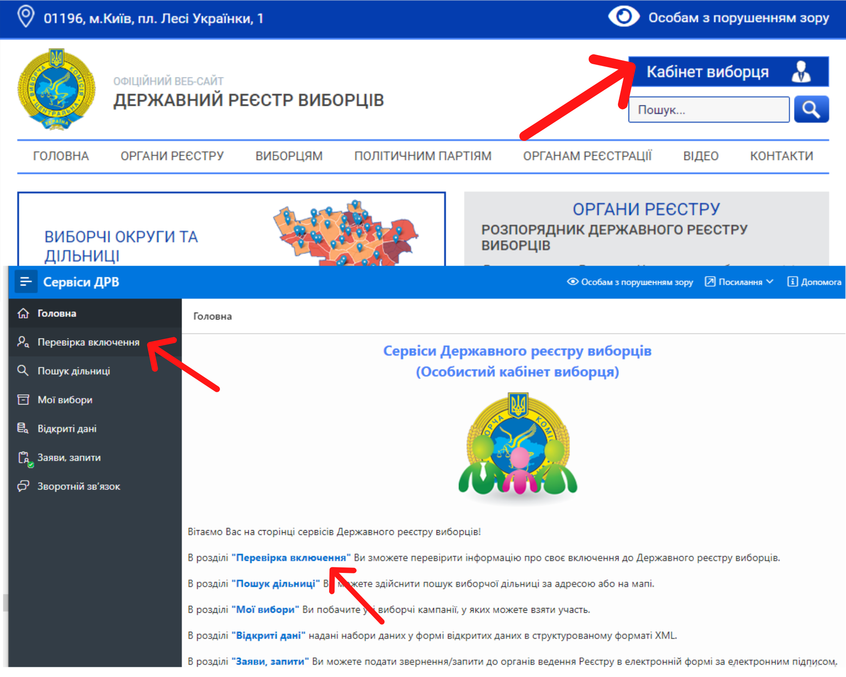
Task: Open the Органи реєстру menu item
Action: 172,156
